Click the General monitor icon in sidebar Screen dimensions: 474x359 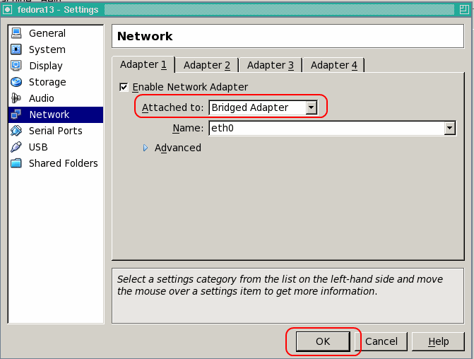[16, 33]
